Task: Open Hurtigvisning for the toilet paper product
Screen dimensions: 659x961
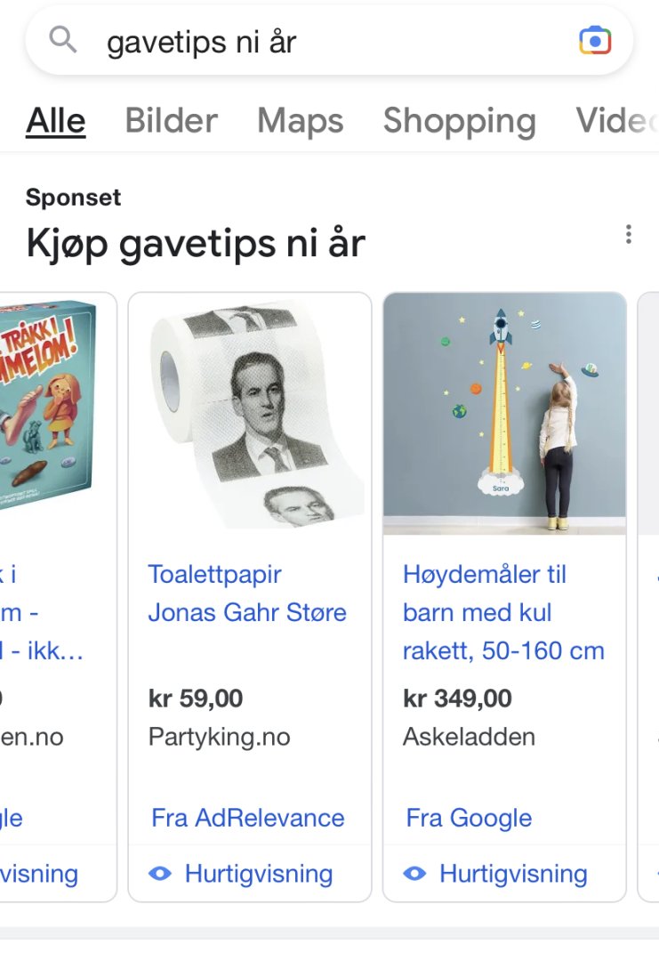Action: tap(258, 874)
